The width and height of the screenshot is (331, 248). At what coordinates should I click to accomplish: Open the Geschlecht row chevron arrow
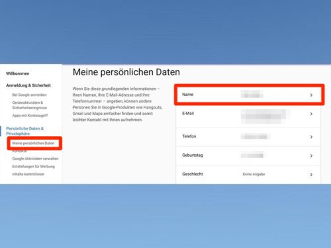311,175
